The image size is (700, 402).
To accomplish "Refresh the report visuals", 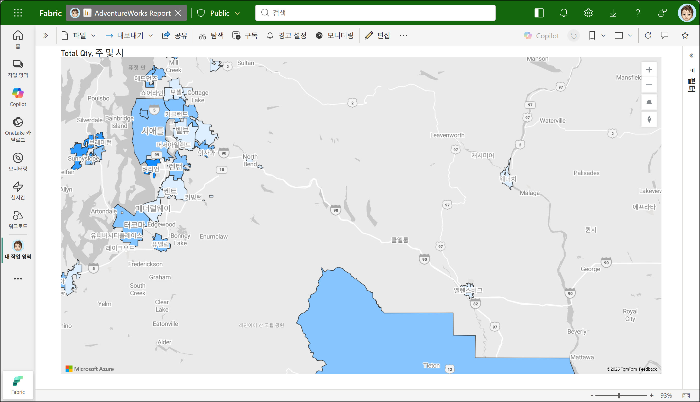I will 648,36.
